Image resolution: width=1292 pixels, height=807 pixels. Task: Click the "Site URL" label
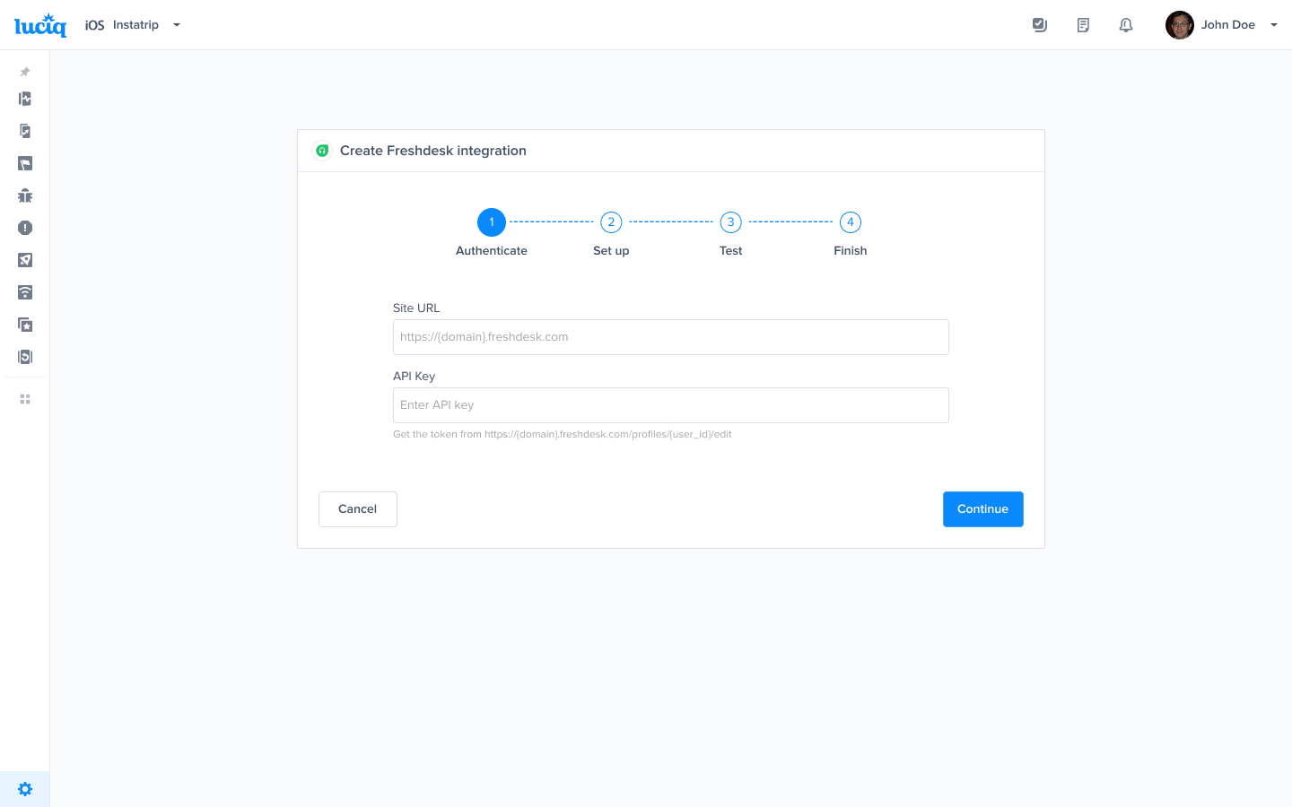point(416,308)
